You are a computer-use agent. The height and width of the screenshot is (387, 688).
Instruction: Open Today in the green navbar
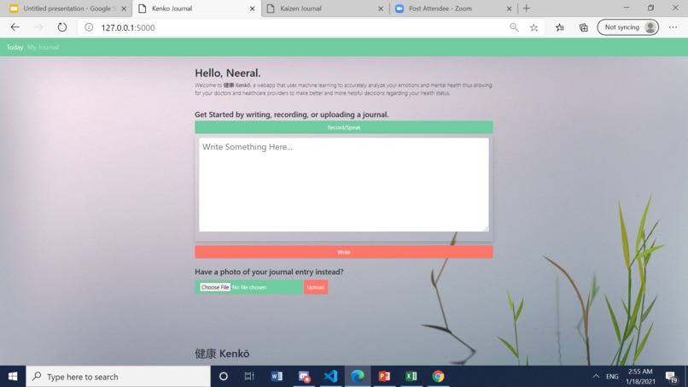pos(15,47)
